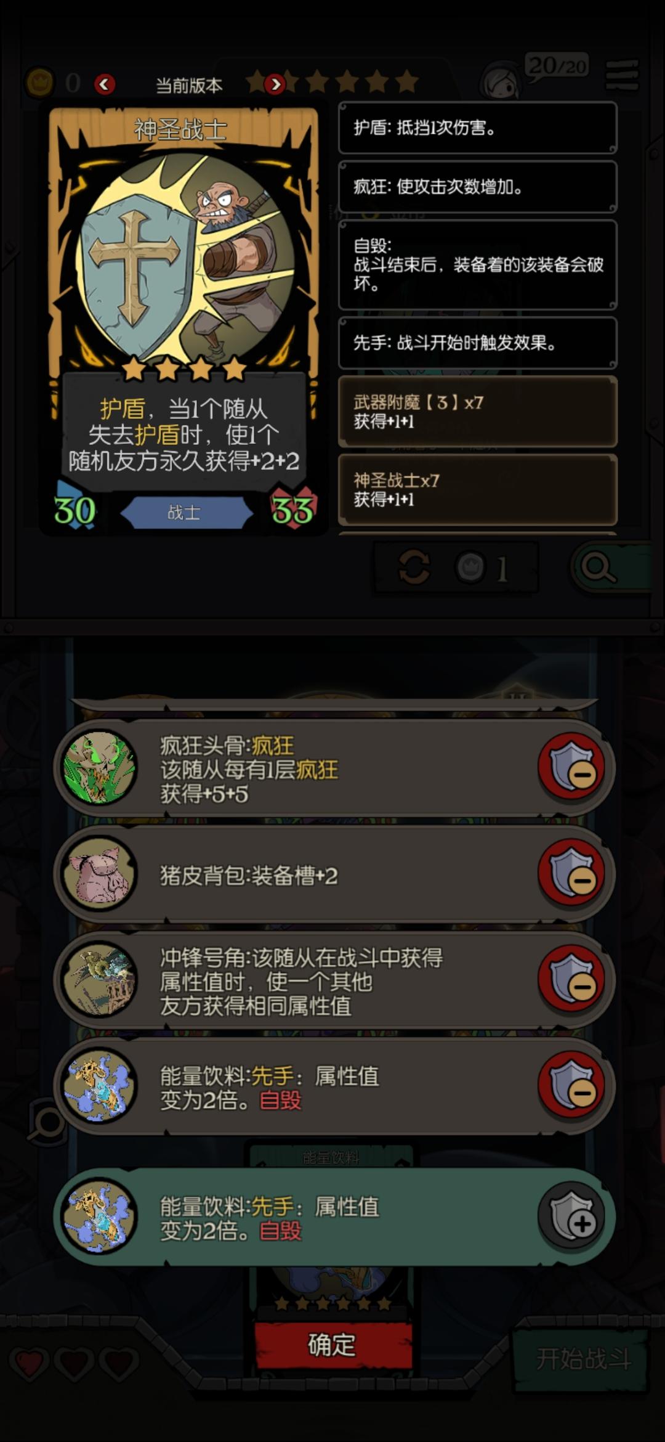Open the 武器附魔【3】x7 buff entry
Viewport: 665px width, 1442px height.
click(x=478, y=412)
